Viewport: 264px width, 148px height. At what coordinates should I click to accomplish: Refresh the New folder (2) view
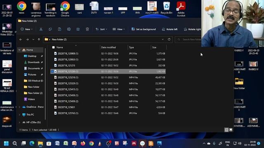point(169,39)
